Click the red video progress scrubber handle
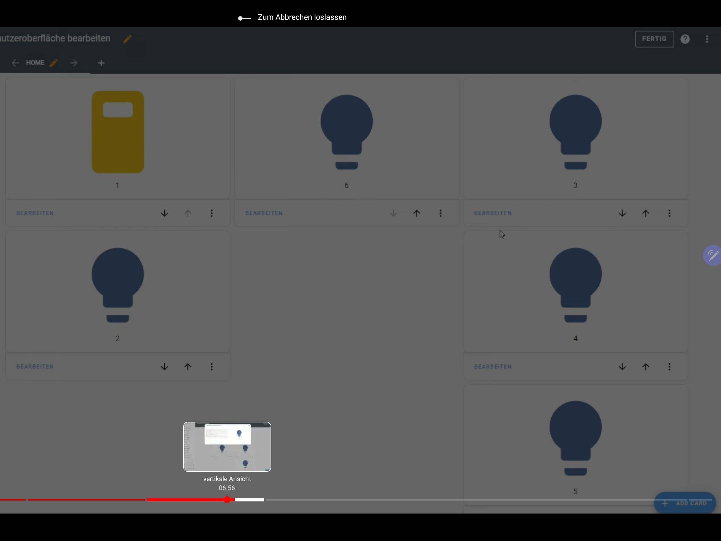 pyautogui.click(x=227, y=500)
